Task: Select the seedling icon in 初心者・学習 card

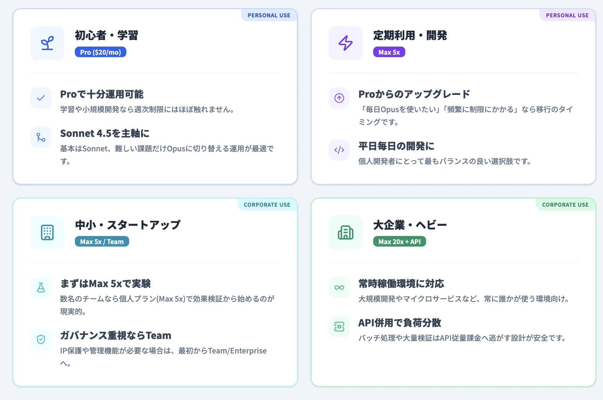Action: click(47, 43)
